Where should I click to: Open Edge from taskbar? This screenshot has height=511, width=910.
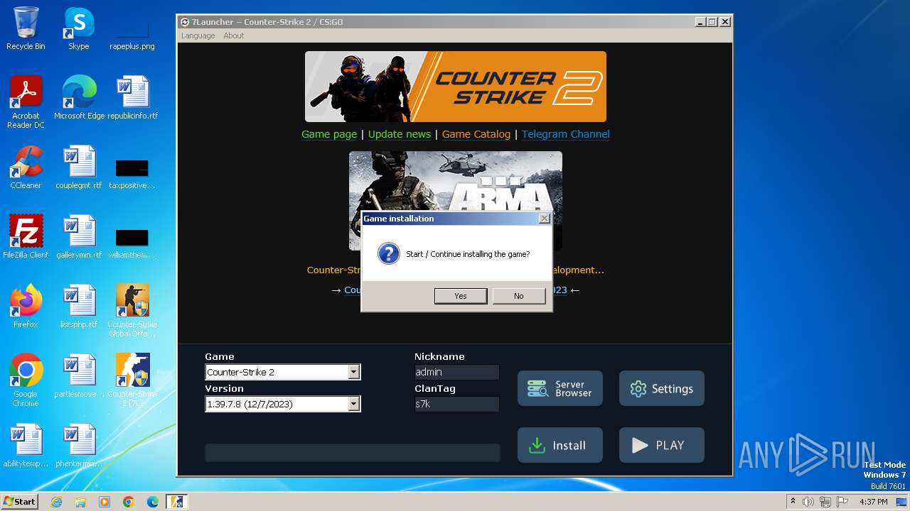coord(153,502)
